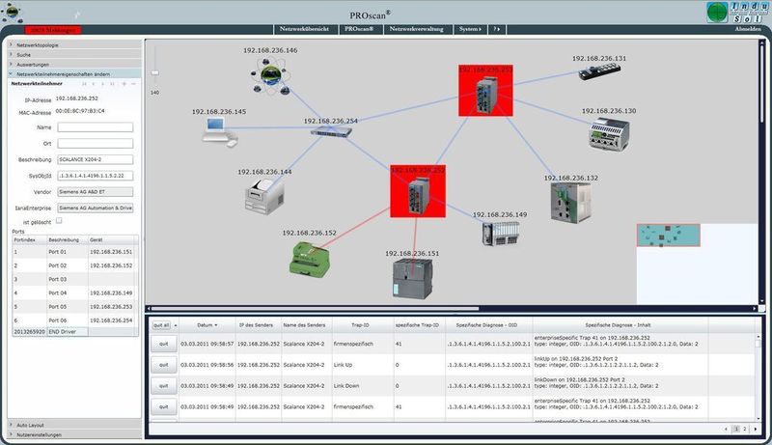The image size is (772, 445).
Task: Quit the Link Down trap message
Action: (163, 386)
